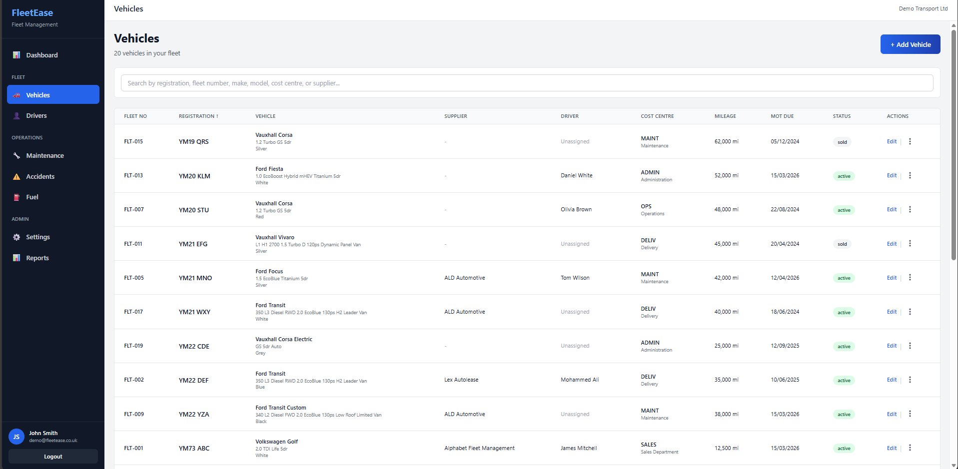Click the sold status badge for FLT-015
Screen dimensions: 958x469
843,142
